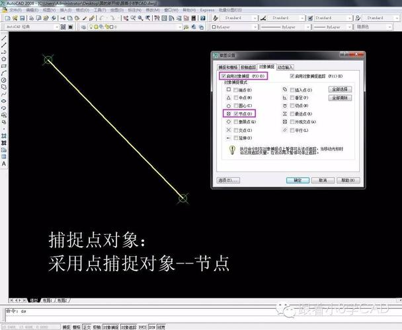Open the ByLayer color dropdown
The width and height of the screenshot is (402, 330).
(234, 27)
